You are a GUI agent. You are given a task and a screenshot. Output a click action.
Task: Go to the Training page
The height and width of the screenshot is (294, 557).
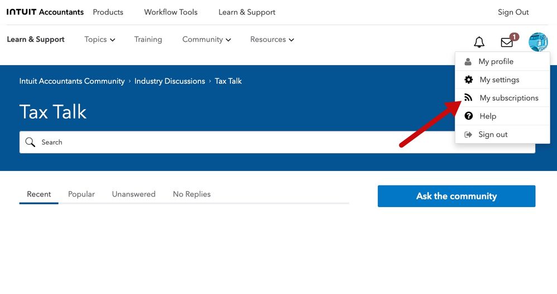coord(148,40)
